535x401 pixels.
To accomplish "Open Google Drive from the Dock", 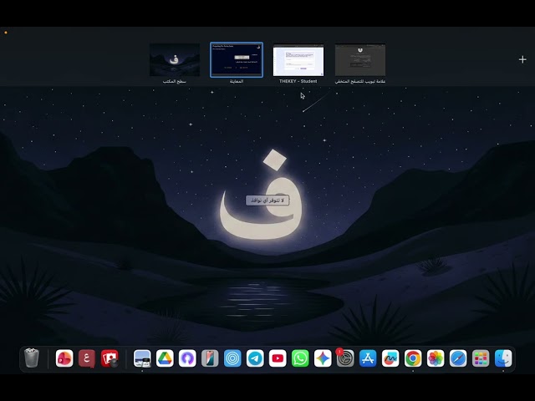I will [x=165, y=358].
